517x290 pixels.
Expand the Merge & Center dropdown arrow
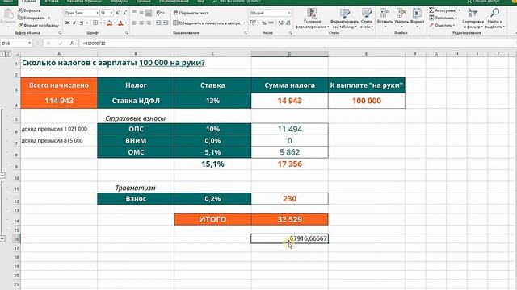[x=244, y=23]
